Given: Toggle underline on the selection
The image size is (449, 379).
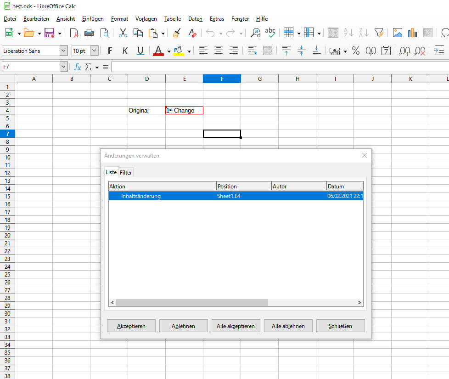Looking at the screenshot, I should point(140,51).
